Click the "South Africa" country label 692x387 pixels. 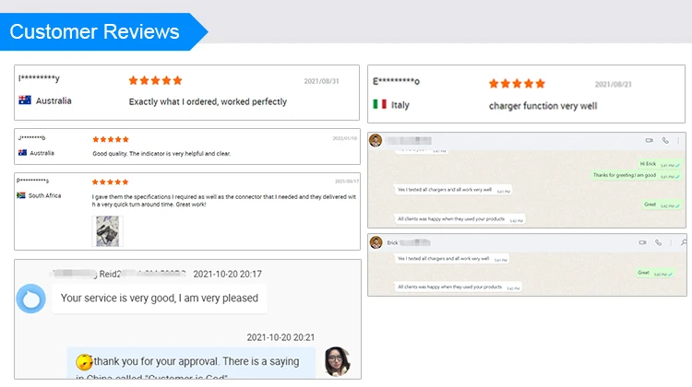point(44,195)
